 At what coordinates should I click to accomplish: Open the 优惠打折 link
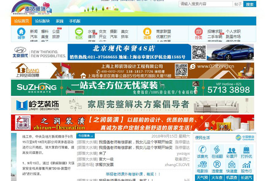click(x=163, y=37)
